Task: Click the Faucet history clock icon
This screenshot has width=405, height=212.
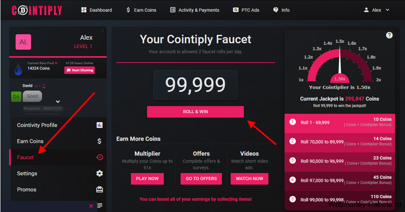Action: coord(100,157)
